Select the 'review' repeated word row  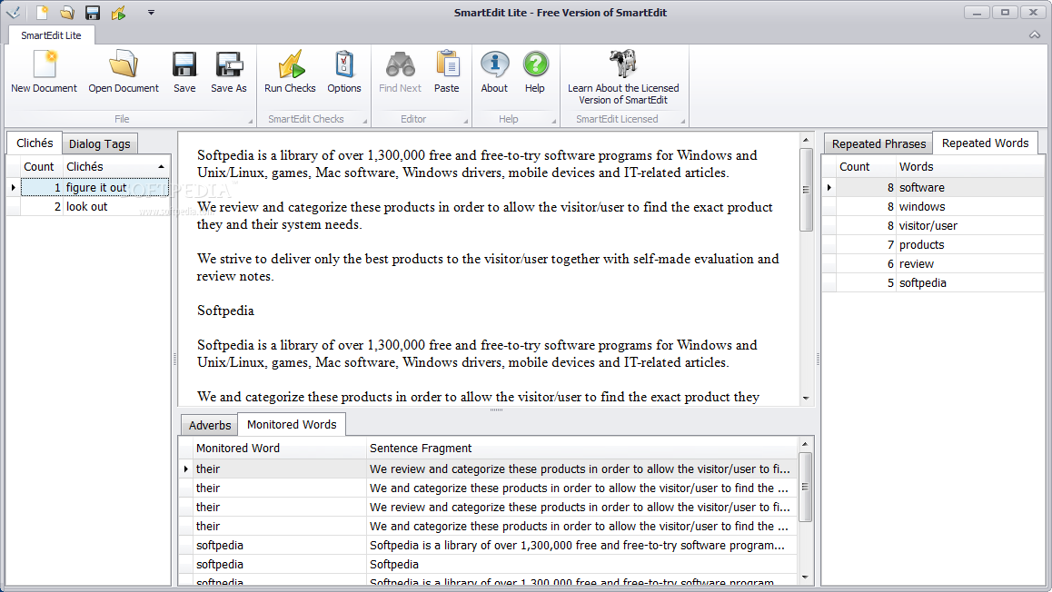click(x=940, y=264)
